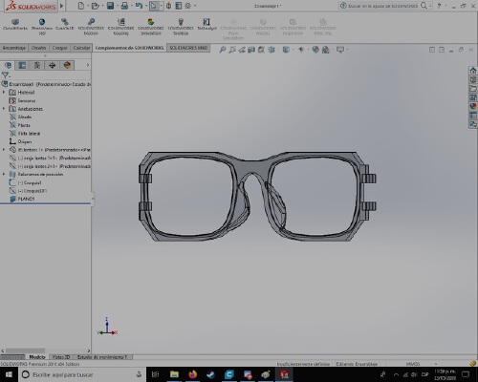Open the Custom Properties task pane icon
This screenshot has width=478, height=382.
(x=473, y=115)
